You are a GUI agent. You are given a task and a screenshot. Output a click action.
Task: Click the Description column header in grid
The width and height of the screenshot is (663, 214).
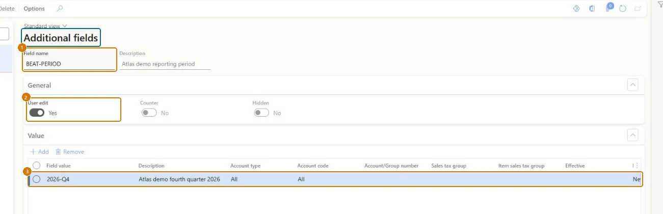(151, 166)
